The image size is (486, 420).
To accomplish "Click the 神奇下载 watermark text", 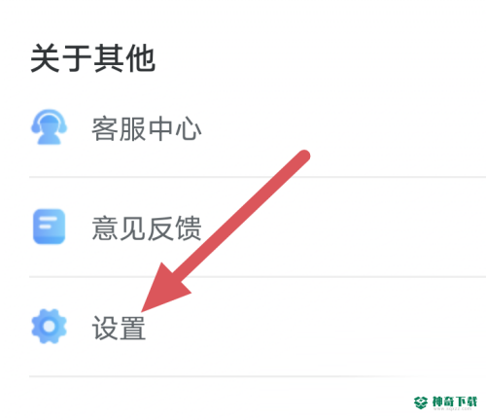I will 455,402.
